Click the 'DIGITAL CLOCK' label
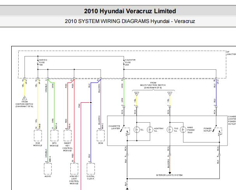236x190 pixels. [x=91, y=178]
